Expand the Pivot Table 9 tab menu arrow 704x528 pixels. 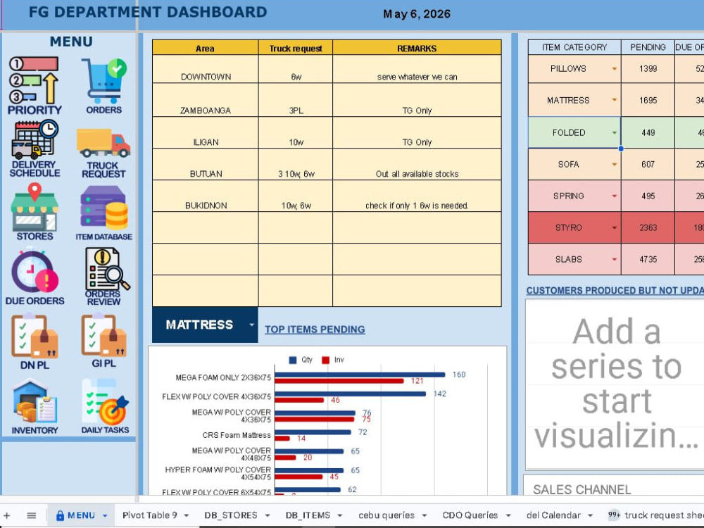pyautogui.click(x=187, y=515)
